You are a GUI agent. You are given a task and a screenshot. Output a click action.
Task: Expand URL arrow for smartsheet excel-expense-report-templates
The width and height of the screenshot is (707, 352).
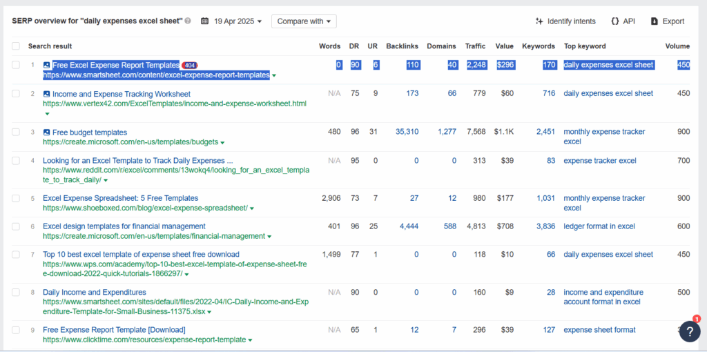274,76
